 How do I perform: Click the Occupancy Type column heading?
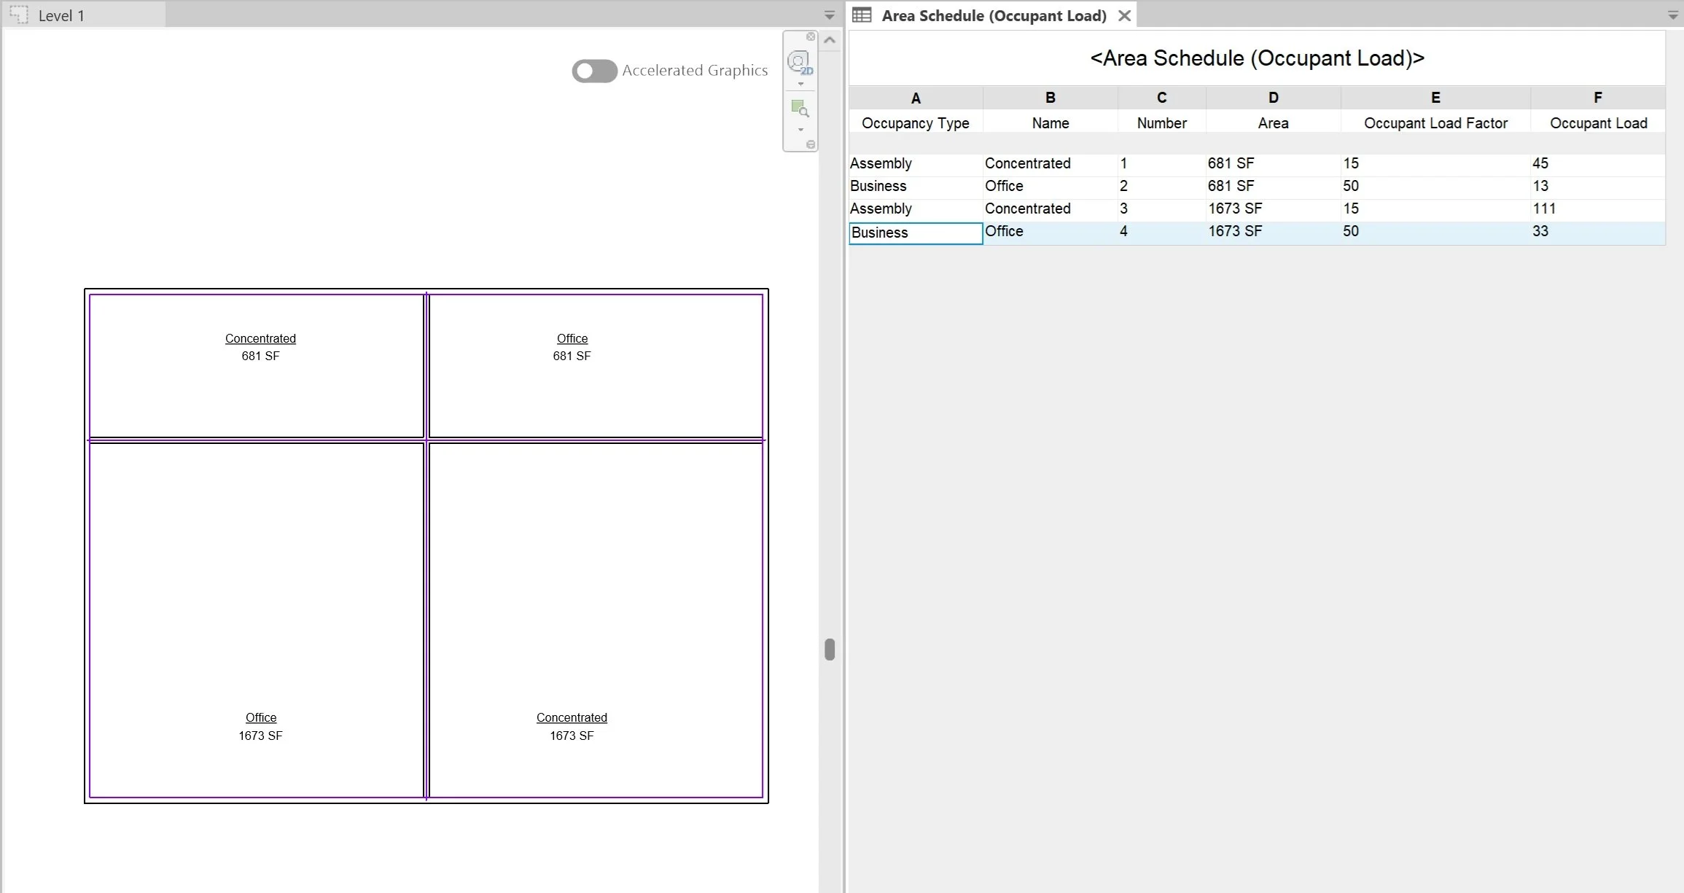[x=916, y=123]
